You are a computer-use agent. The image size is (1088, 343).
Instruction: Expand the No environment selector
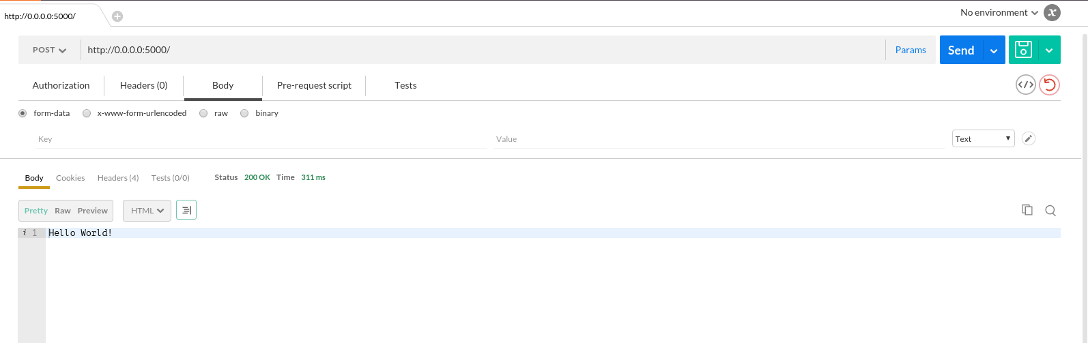coord(999,12)
